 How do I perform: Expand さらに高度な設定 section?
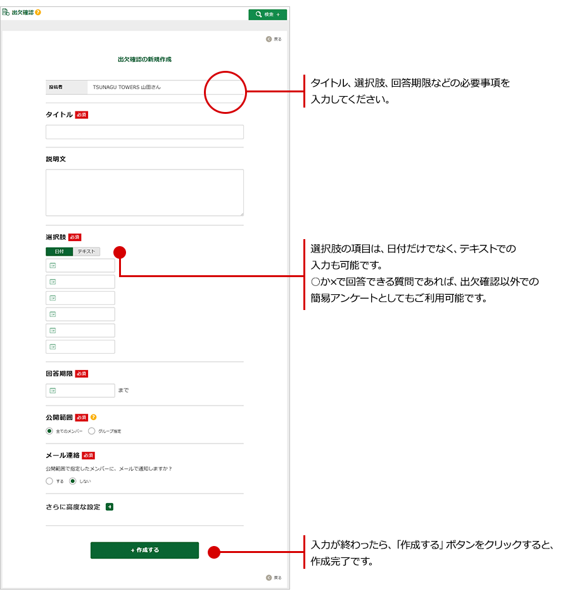pyautogui.click(x=110, y=507)
